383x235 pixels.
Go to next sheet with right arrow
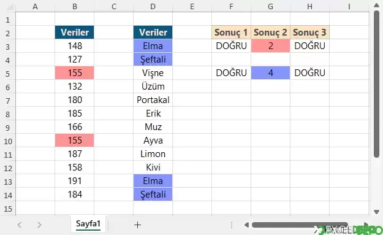coord(39,225)
